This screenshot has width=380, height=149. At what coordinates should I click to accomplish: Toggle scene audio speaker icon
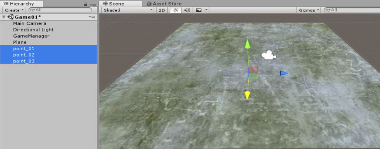(187, 10)
